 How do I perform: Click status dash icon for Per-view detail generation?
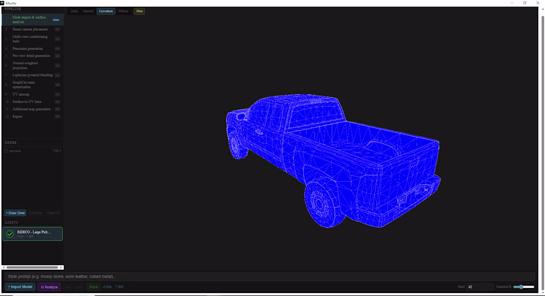57,55
